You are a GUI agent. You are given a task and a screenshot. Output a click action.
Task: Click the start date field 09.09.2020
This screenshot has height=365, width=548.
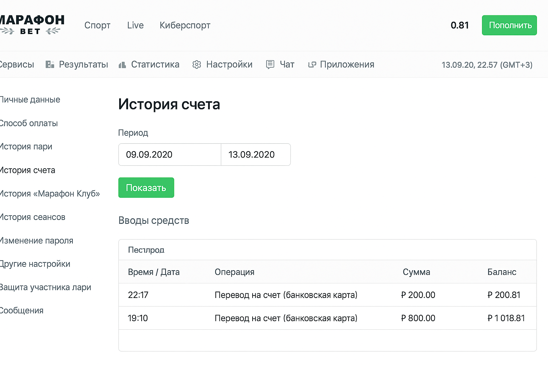(169, 155)
